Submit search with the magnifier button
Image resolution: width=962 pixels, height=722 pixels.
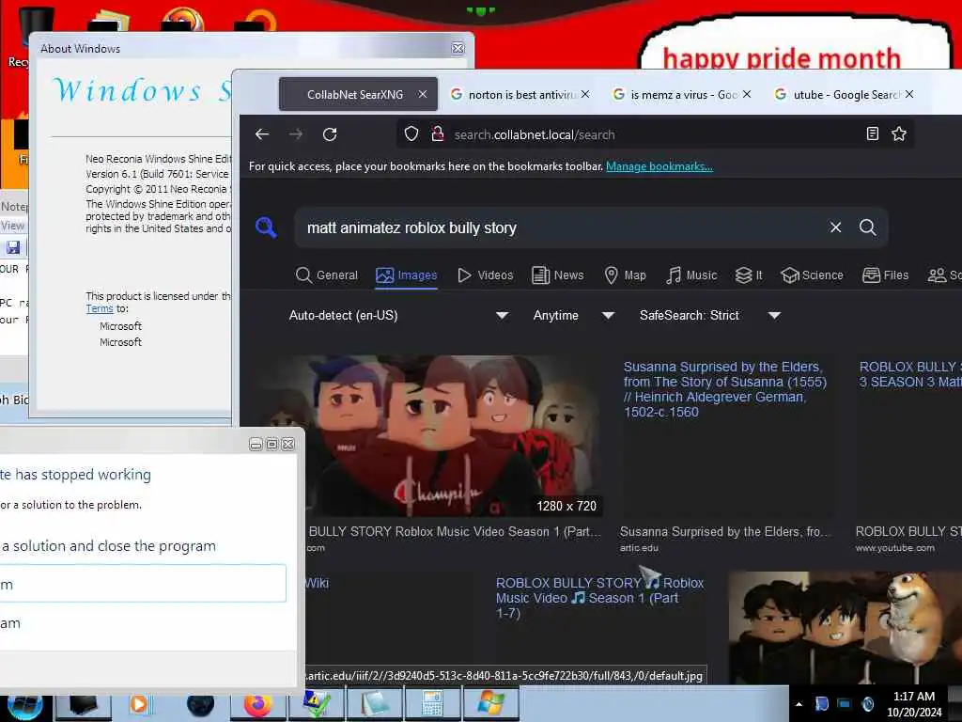pos(867,228)
